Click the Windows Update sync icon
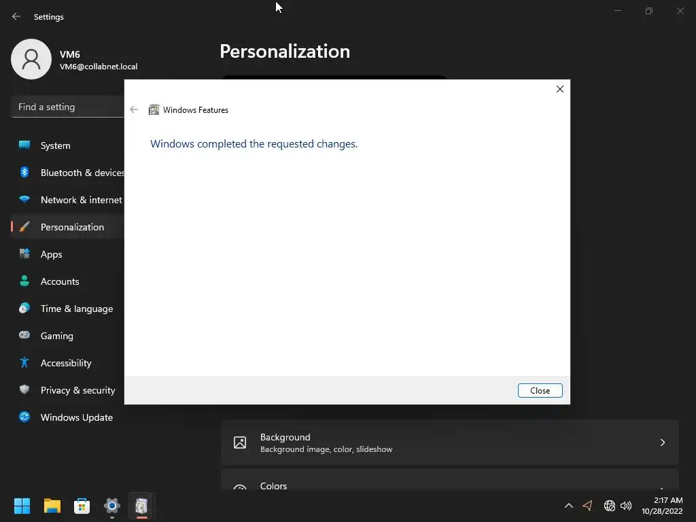 click(24, 417)
